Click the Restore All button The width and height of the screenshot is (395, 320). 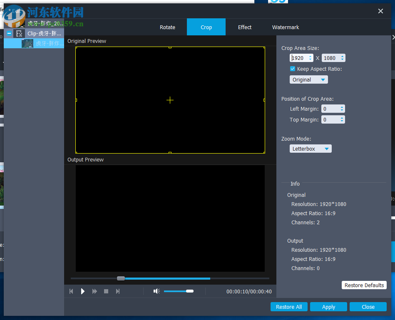click(x=289, y=307)
